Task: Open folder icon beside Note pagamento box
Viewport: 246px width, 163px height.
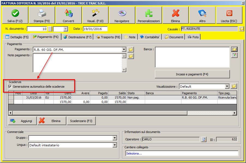Action: pos(131,56)
